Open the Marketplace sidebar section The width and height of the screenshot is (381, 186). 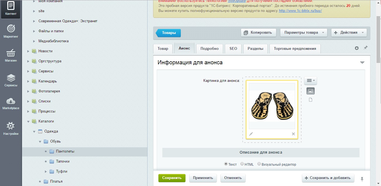[11, 103]
